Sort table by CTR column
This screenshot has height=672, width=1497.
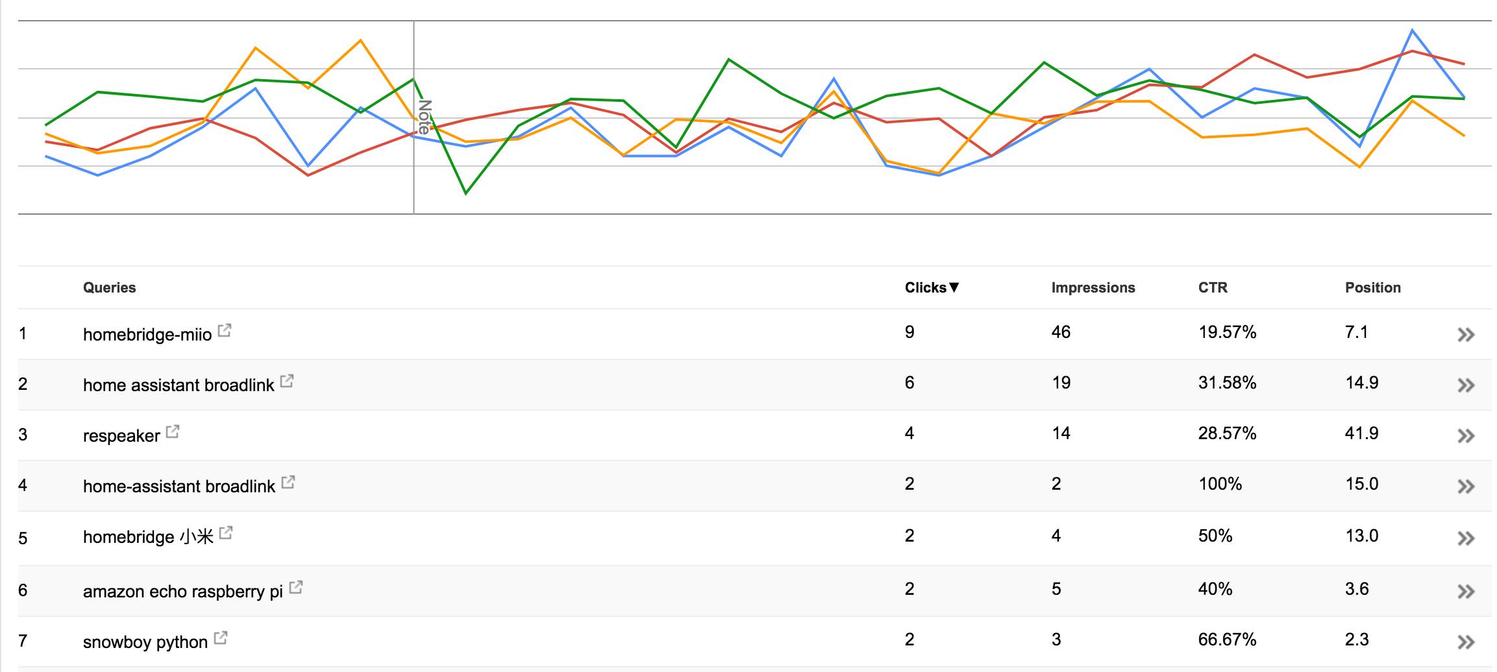(1213, 288)
